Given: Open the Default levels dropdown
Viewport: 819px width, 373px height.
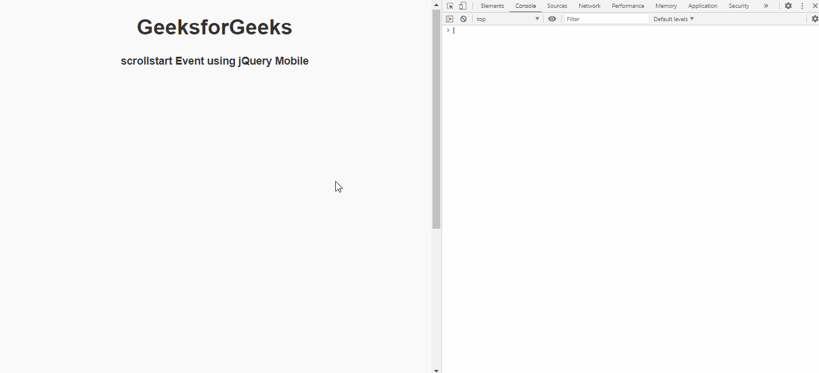Looking at the screenshot, I should click(673, 19).
